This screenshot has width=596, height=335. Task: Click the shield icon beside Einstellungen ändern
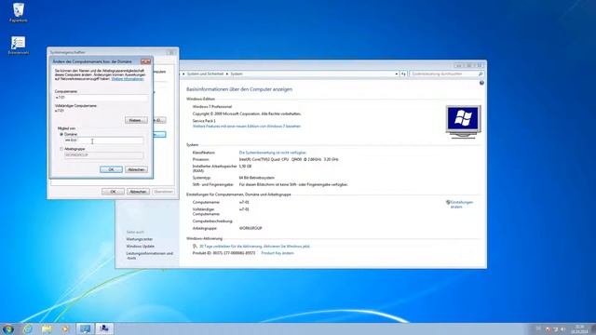pos(448,203)
